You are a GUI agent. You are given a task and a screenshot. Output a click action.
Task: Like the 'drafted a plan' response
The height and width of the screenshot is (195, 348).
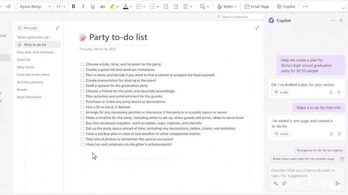tap(331, 92)
